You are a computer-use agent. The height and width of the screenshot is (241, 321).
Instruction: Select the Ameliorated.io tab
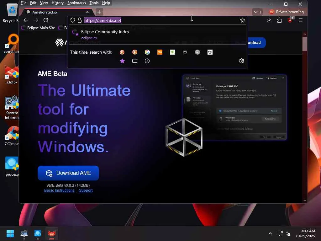point(58,12)
